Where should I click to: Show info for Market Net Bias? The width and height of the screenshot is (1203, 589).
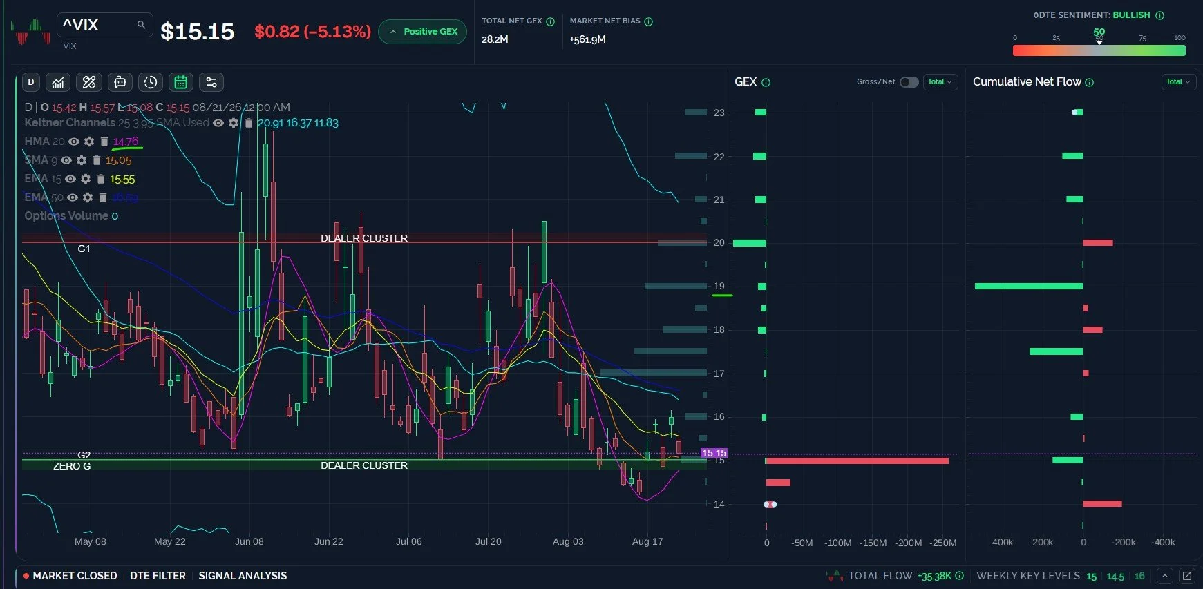[x=649, y=21]
